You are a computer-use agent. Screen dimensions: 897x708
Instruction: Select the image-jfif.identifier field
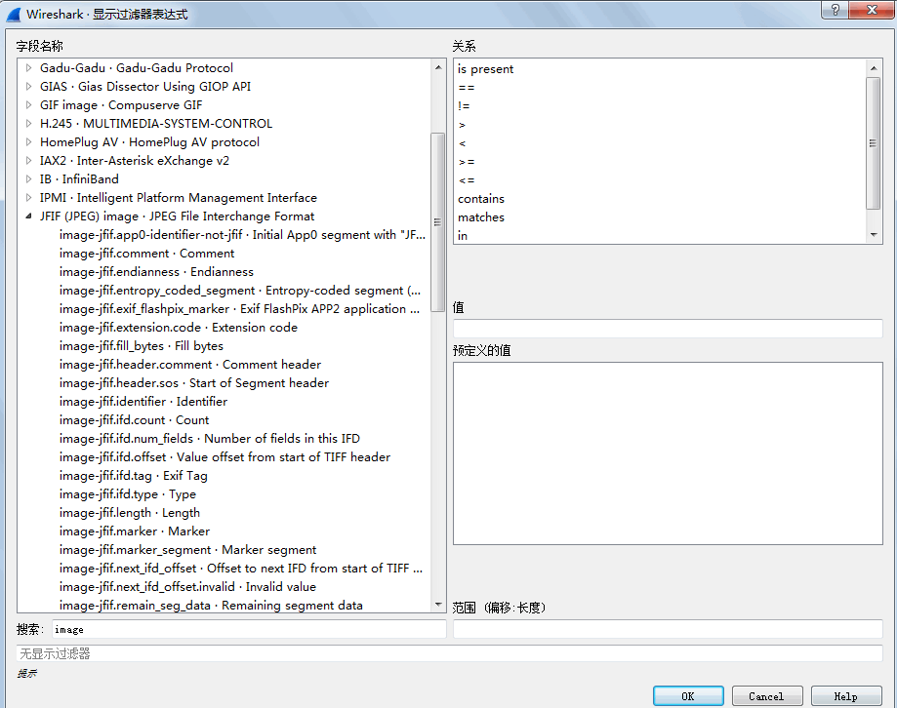(143, 402)
